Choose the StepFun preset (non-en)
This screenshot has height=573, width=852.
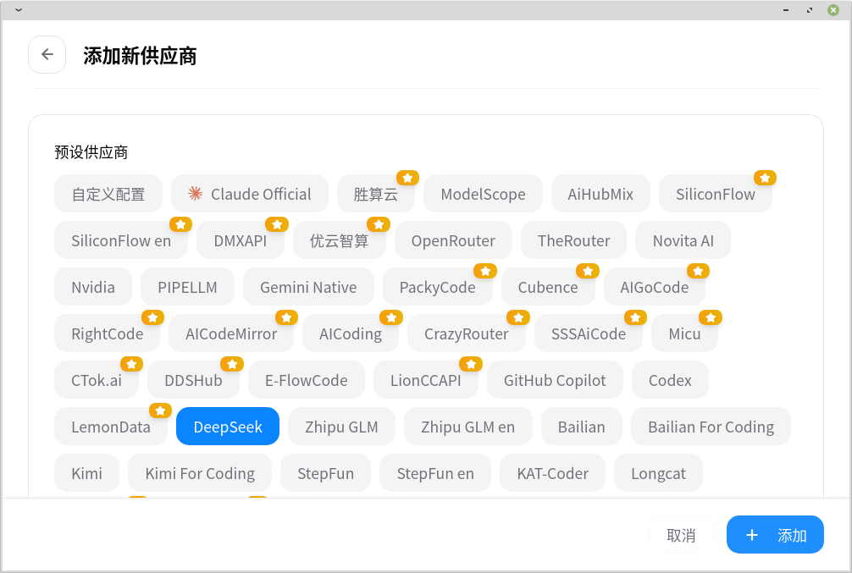325,473
